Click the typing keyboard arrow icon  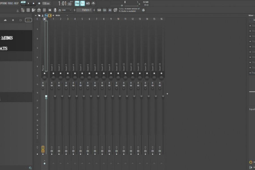50,10
